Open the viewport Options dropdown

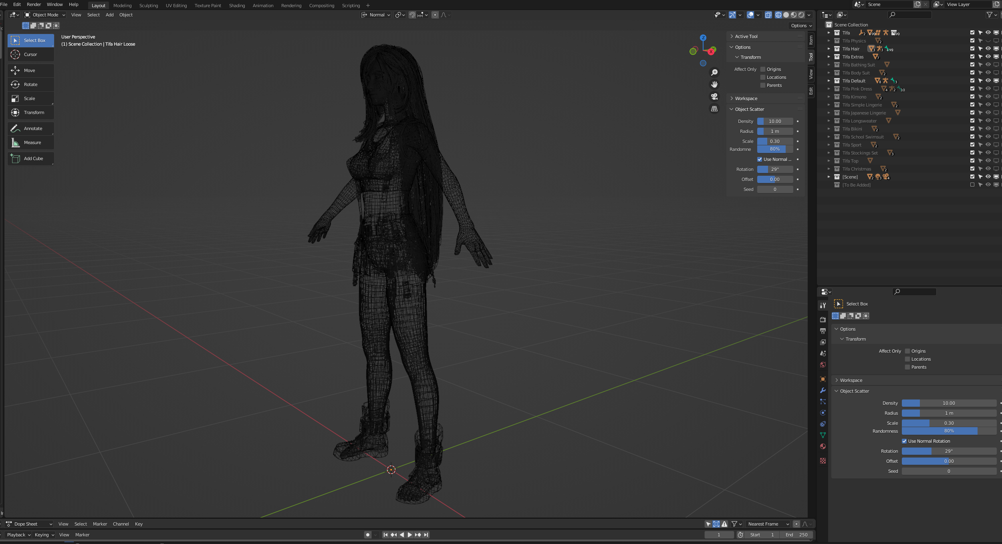(x=801, y=26)
